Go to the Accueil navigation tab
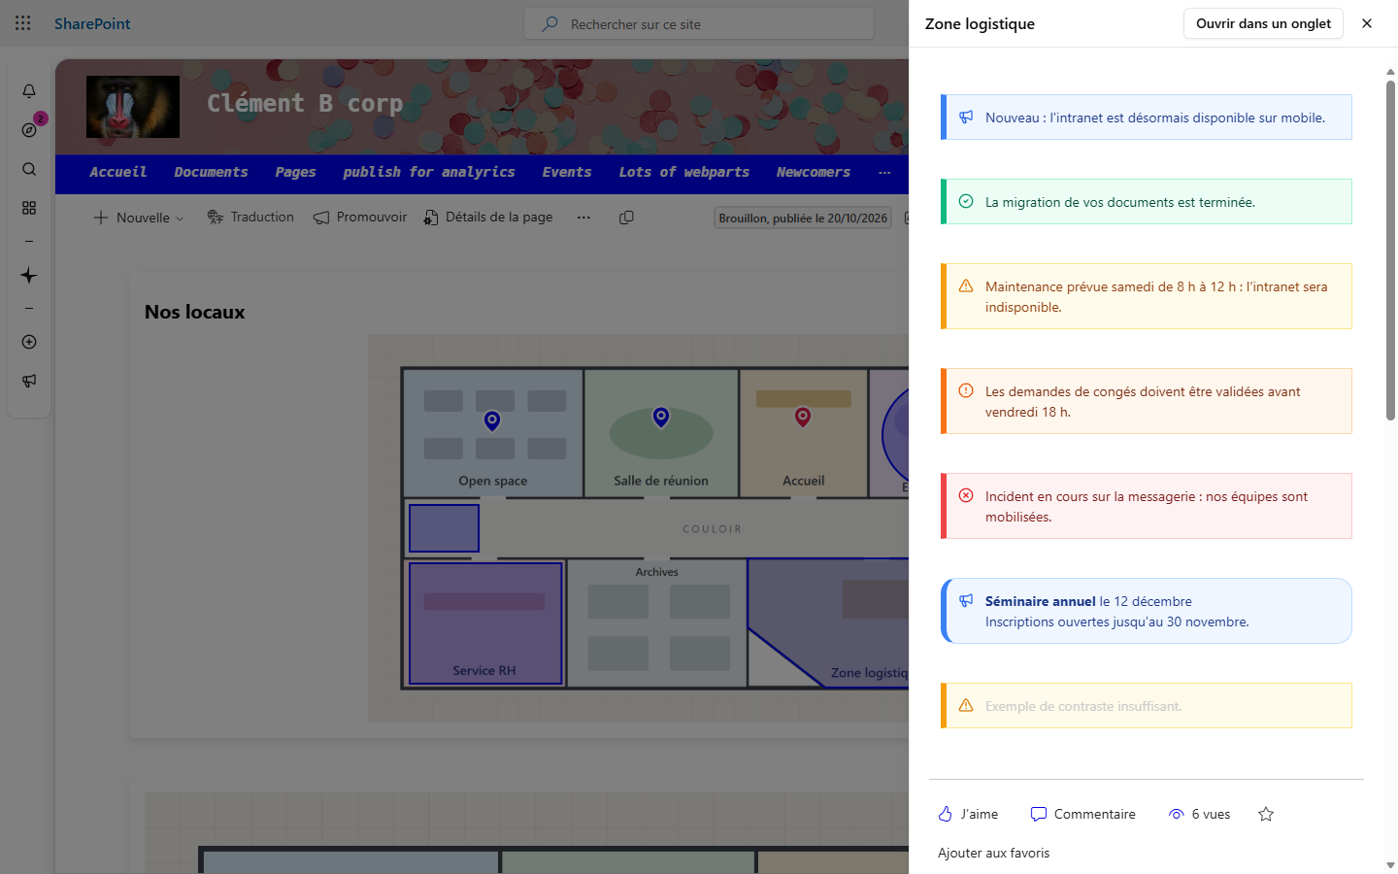This screenshot has height=874, width=1398. pyautogui.click(x=118, y=172)
